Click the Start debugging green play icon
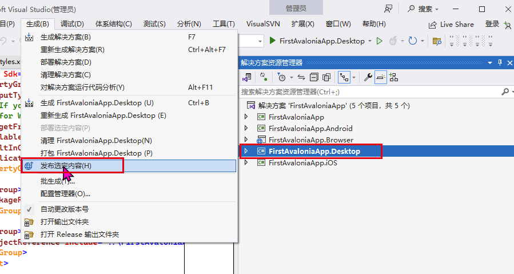Screen dimensions: 514x274 point(272,41)
